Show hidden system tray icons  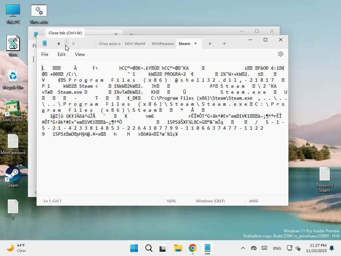click(243, 248)
